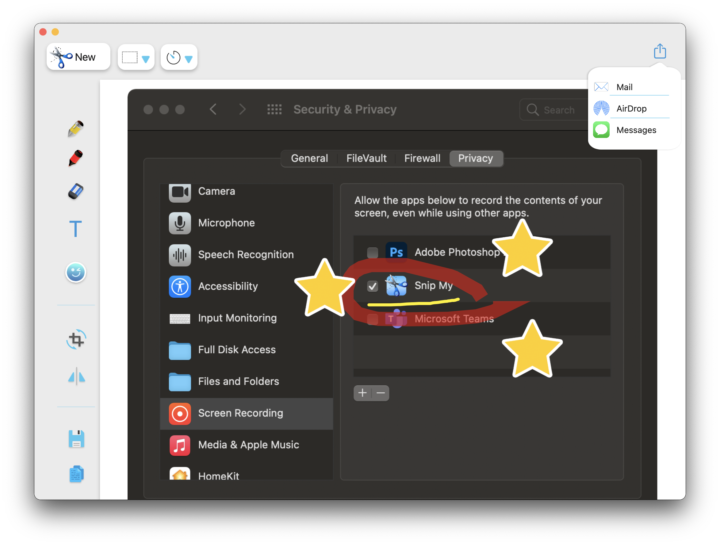Click the copy document icon in the sidebar

(x=76, y=474)
